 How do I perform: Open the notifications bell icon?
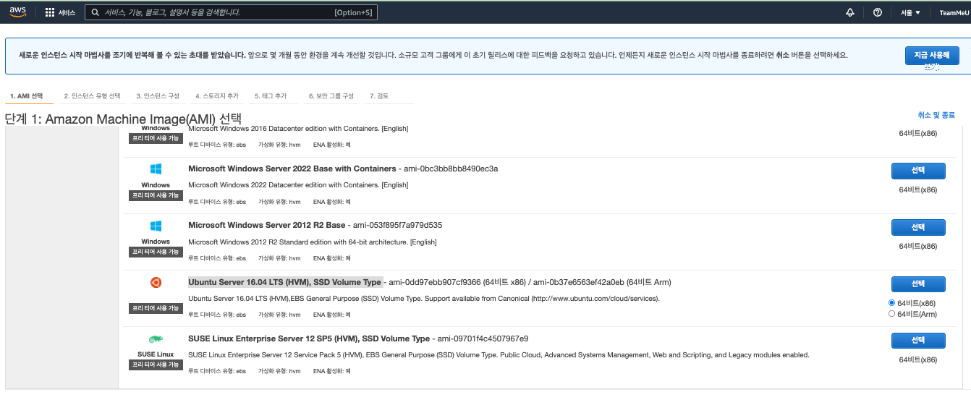pos(850,12)
